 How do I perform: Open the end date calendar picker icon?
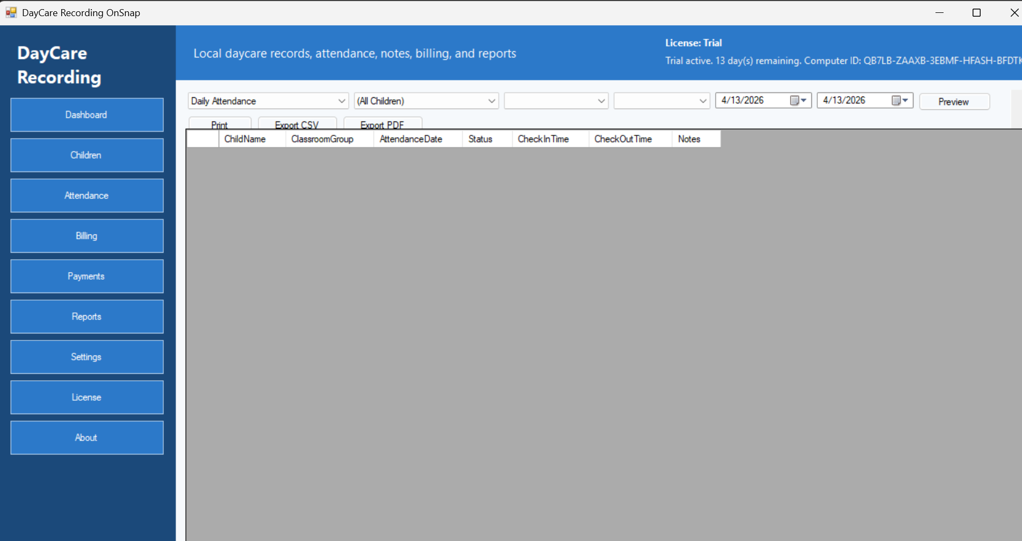click(x=899, y=101)
